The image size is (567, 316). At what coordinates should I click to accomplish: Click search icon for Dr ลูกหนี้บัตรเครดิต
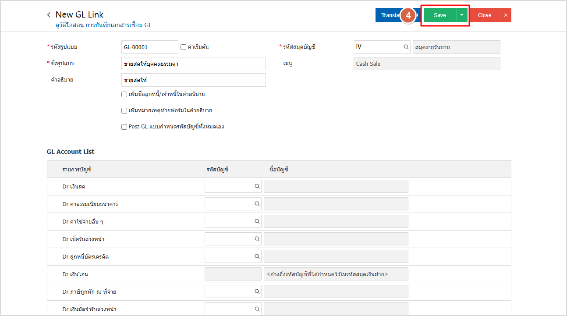point(257,256)
